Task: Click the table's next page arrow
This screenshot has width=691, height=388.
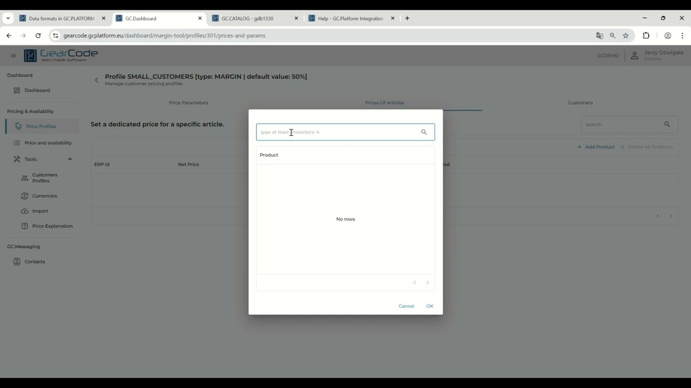Action: [671, 216]
